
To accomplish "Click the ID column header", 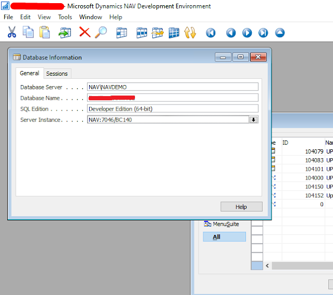I will (x=303, y=143).
